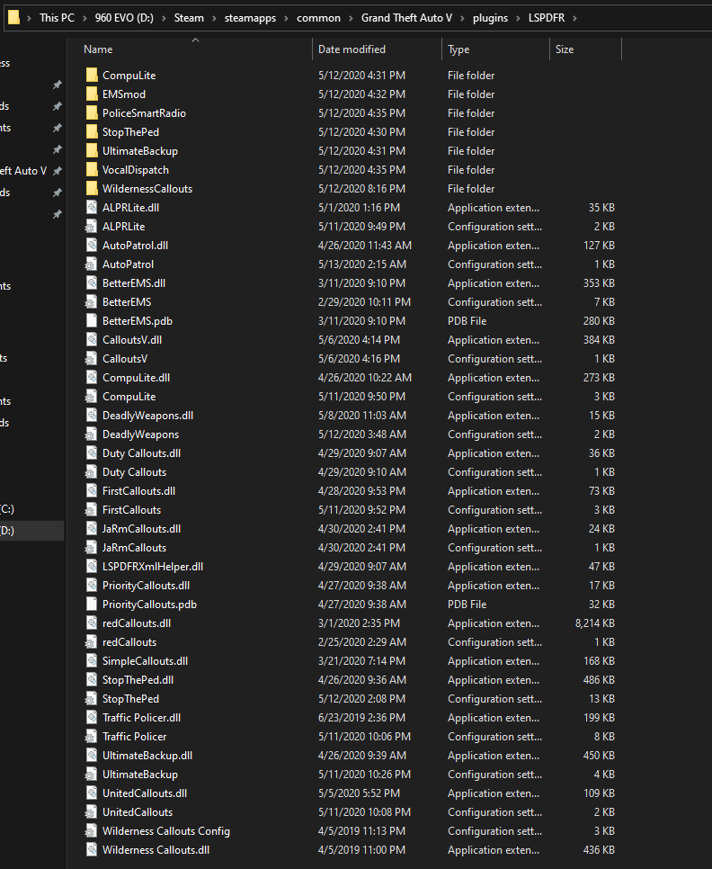Select the Traffic Policer configuration file name

pyautogui.click(x=135, y=737)
